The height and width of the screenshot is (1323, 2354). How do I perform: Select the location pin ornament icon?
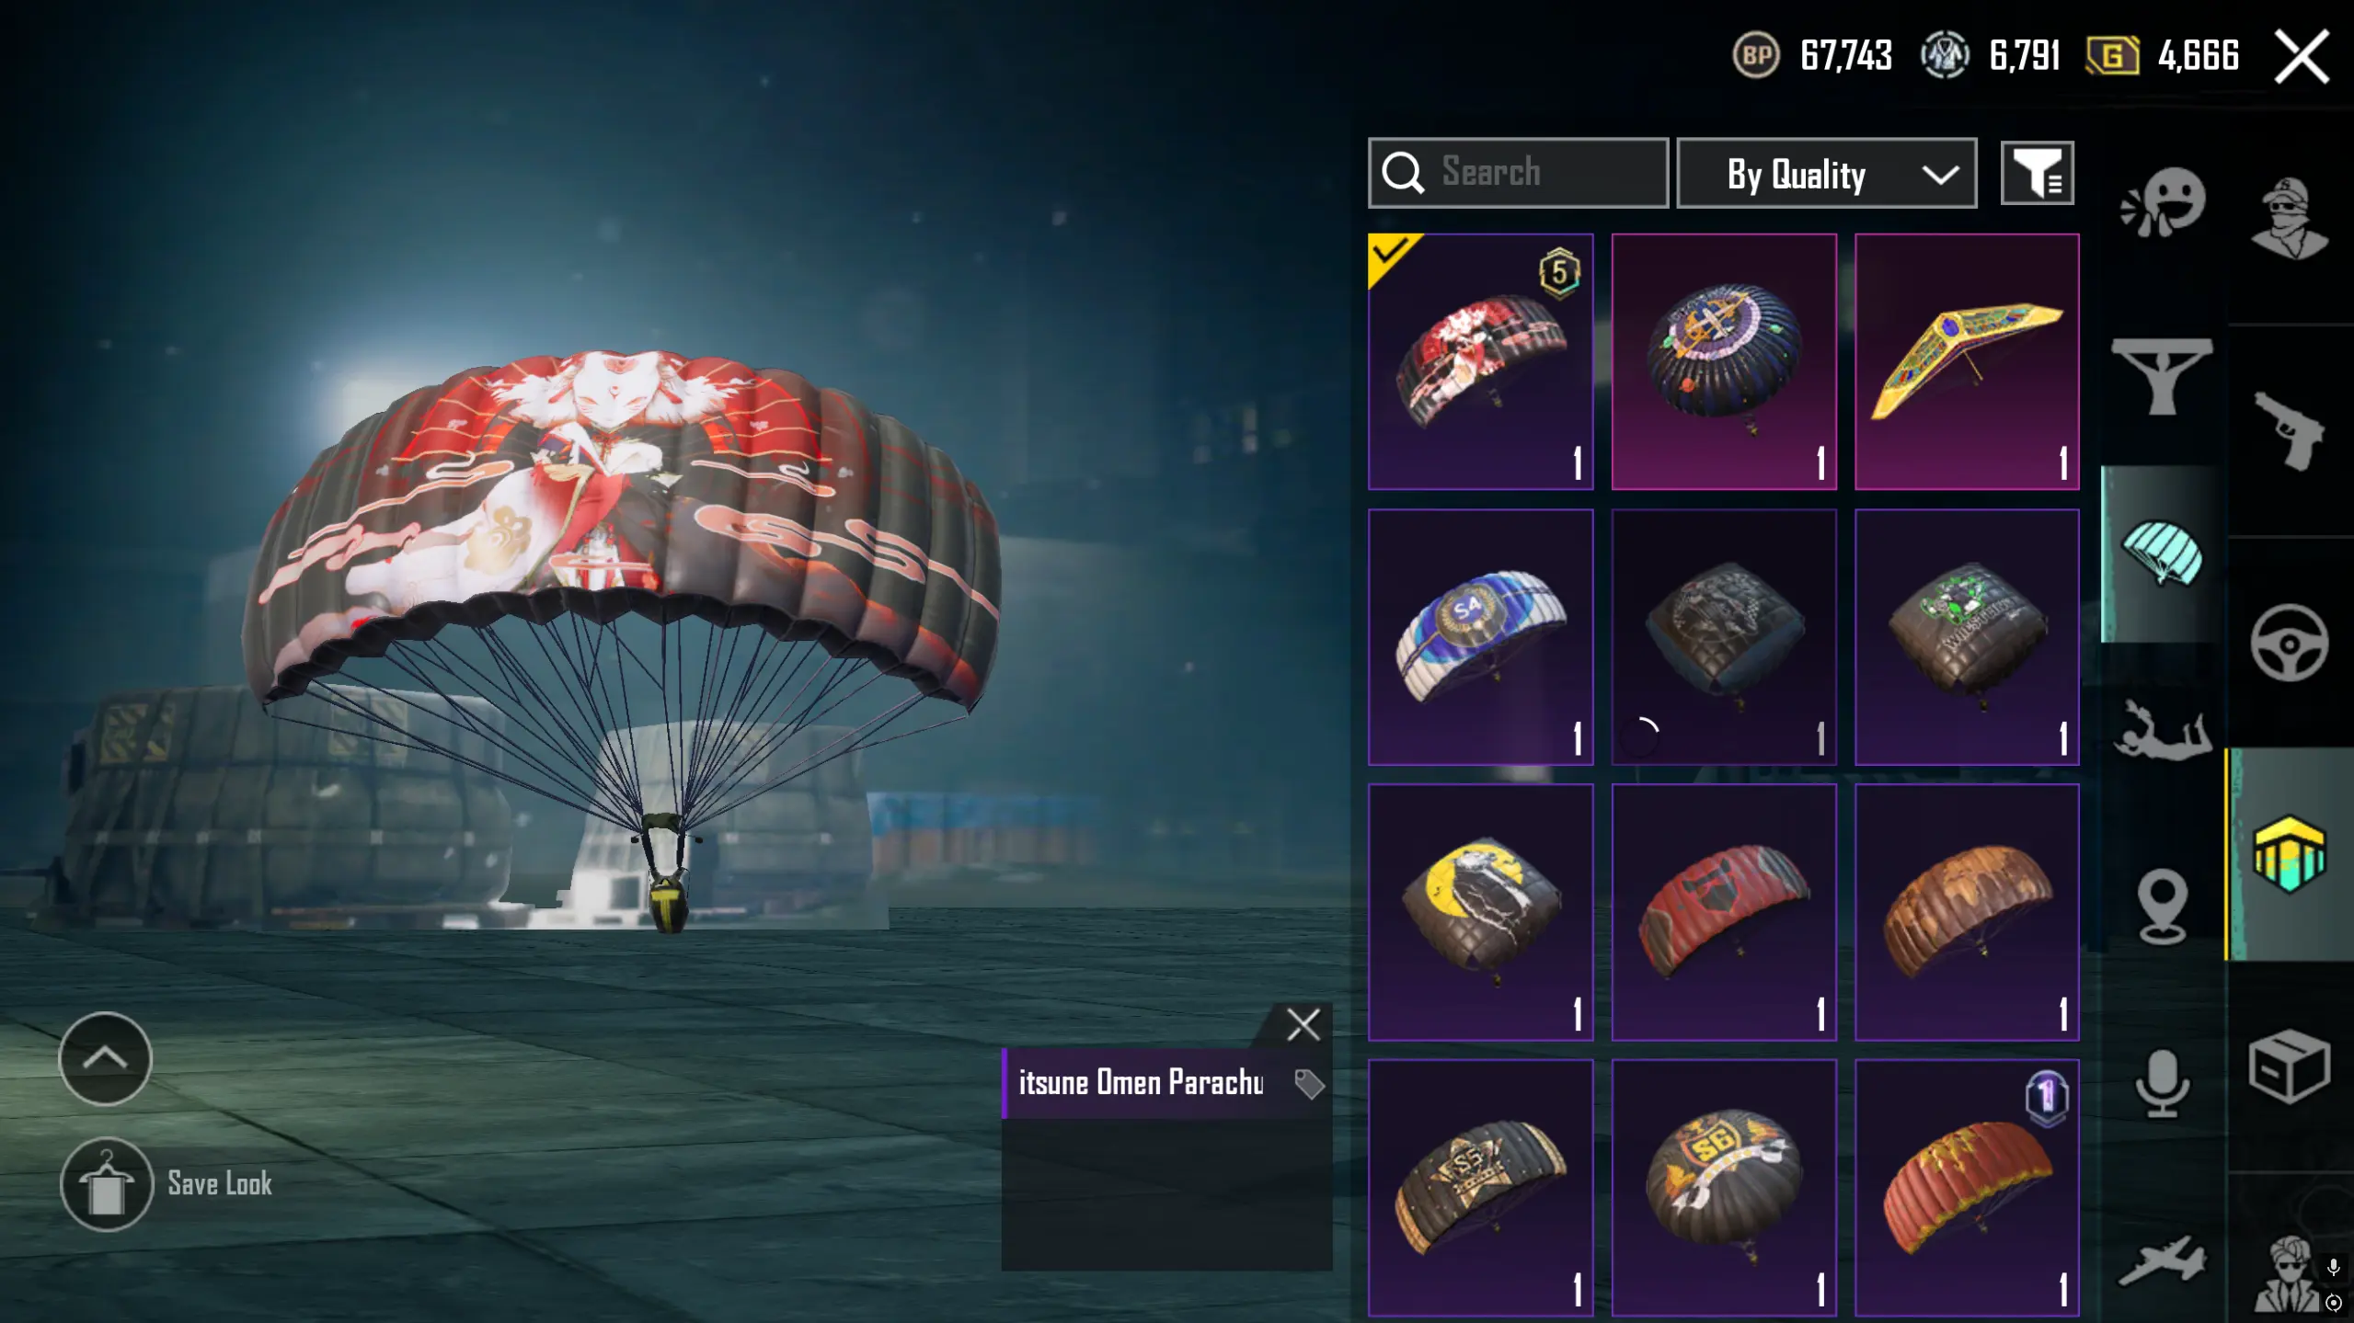pos(2162,907)
